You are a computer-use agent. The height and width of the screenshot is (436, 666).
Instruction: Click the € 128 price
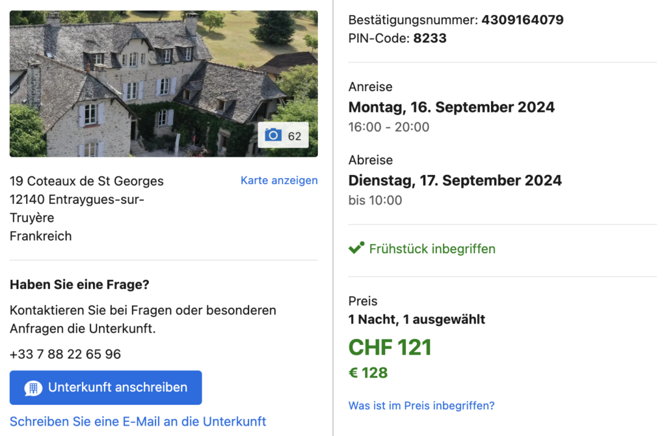click(x=368, y=373)
